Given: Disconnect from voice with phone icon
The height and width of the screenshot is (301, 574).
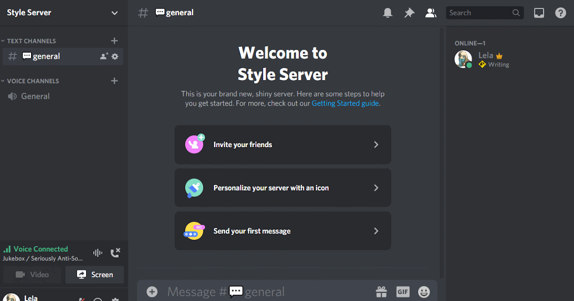Looking at the screenshot, I should 115,253.
